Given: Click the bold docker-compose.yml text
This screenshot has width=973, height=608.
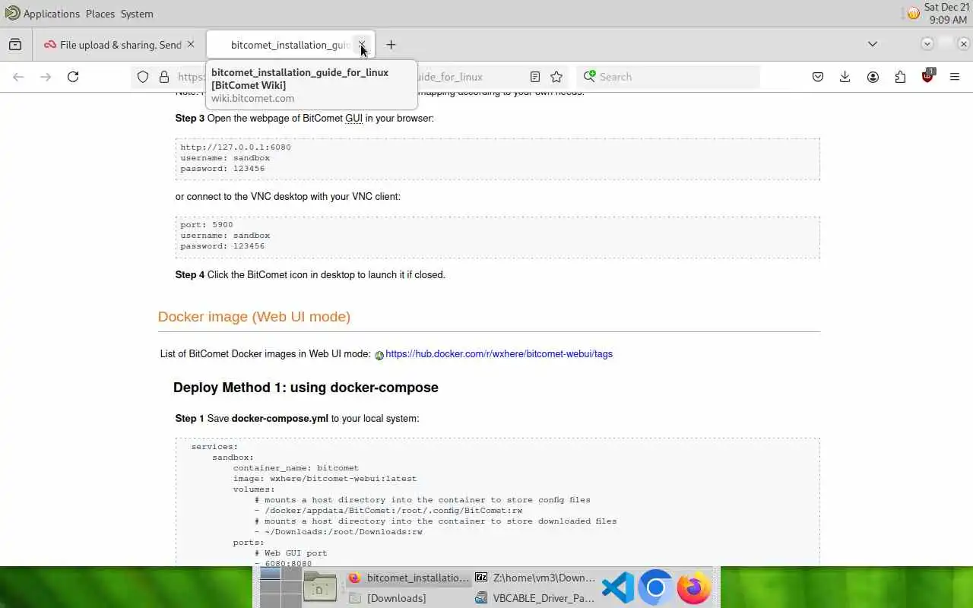Looking at the screenshot, I should click(280, 419).
